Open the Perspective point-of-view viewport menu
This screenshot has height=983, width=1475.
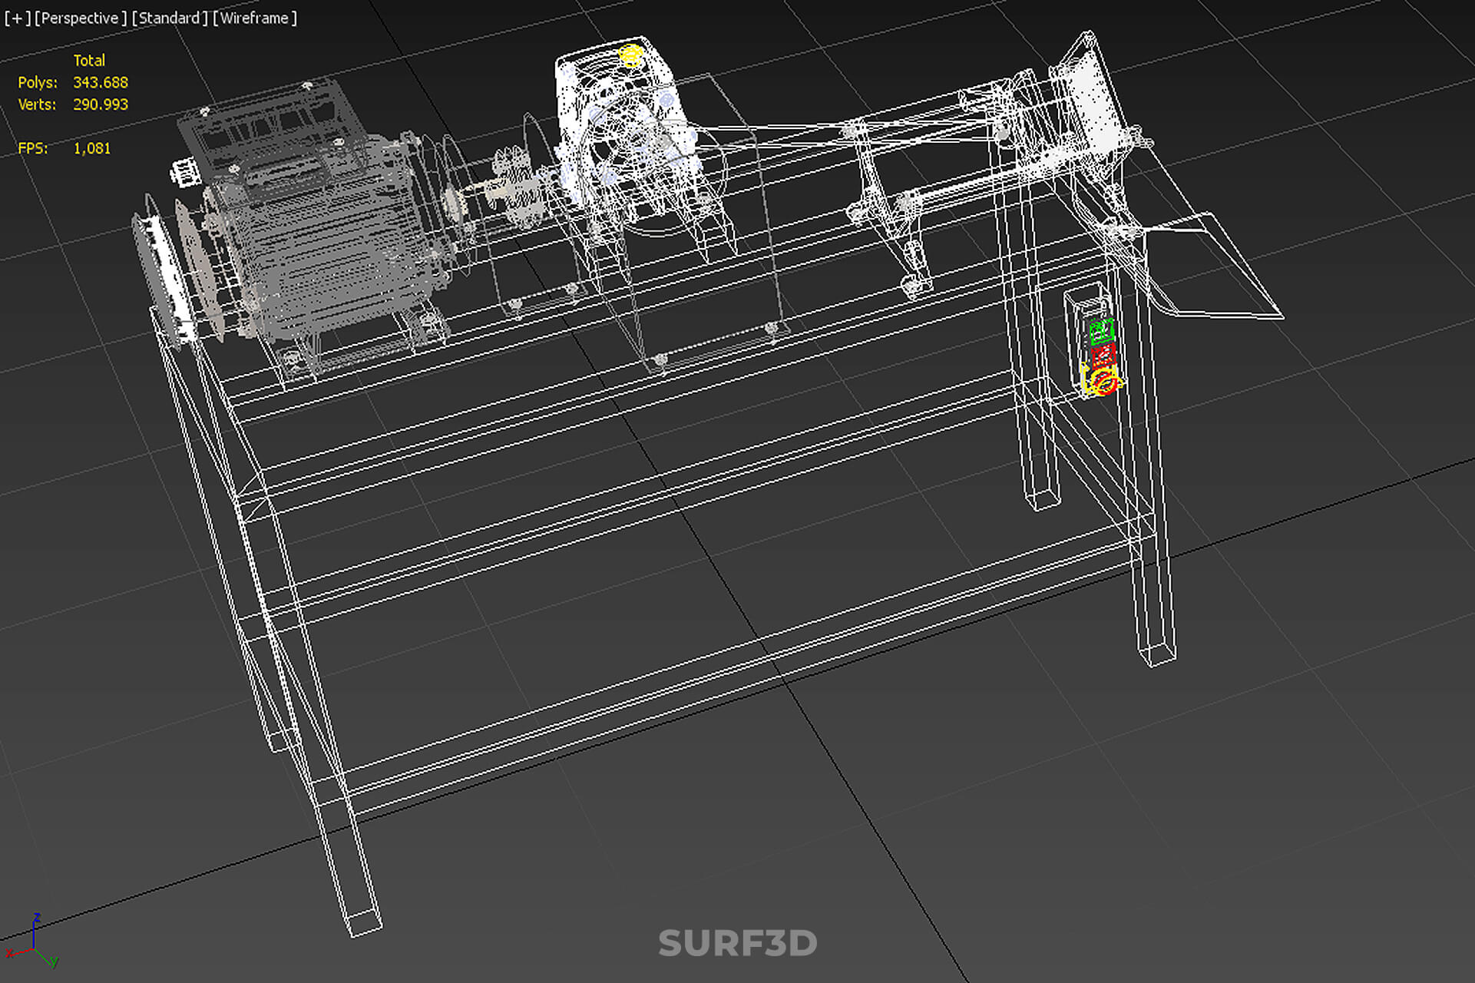[81, 18]
